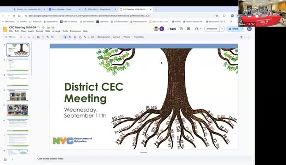Open the Slide menu
The width and height of the screenshot is (286, 165).
click(x=48, y=31)
